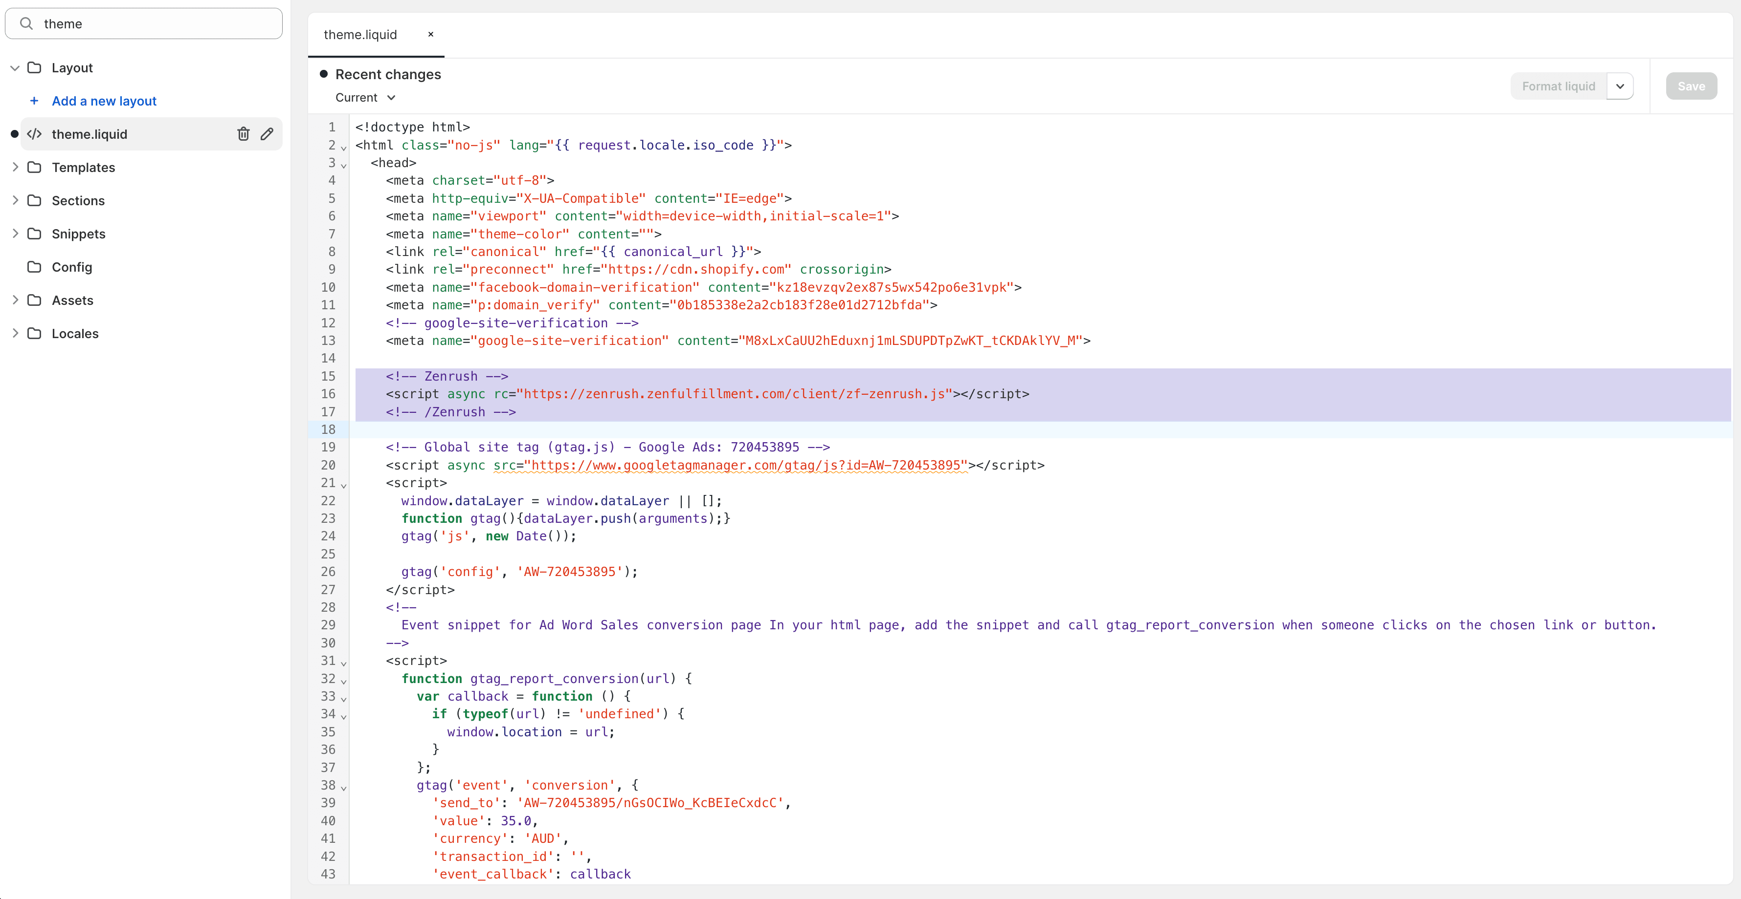Rename theme.liquid with the pencil icon
Viewport: 1741px width, 899px height.
point(267,134)
